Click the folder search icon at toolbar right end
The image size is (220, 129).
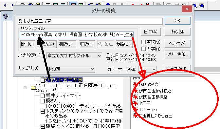[x=202, y=5]
